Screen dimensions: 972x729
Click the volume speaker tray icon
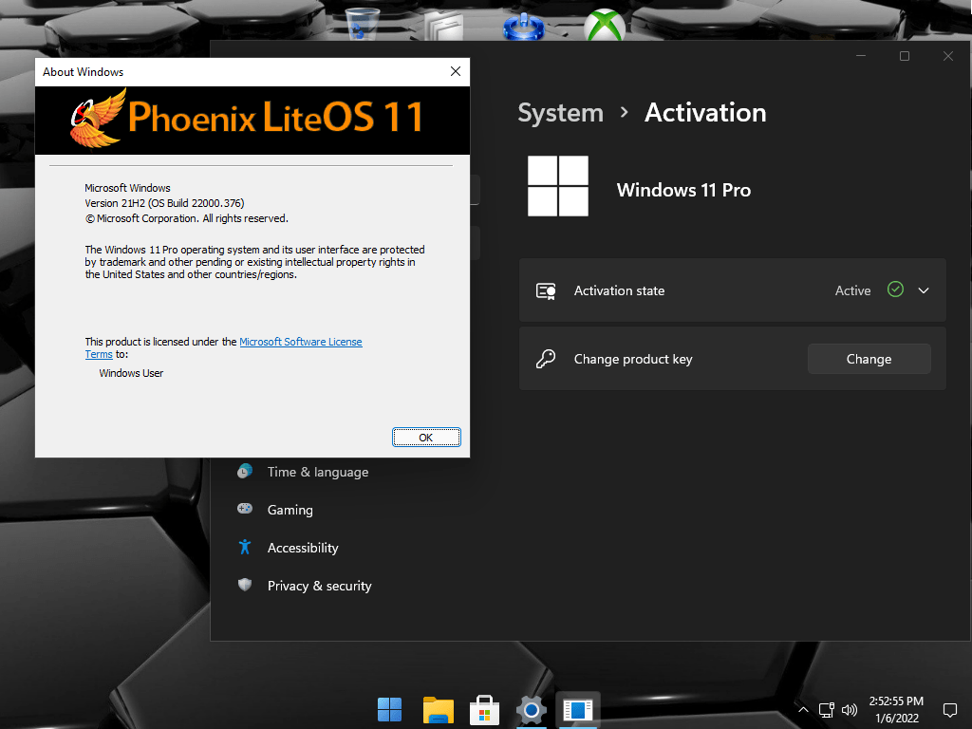pyautogui.click(x=850, y=710)
